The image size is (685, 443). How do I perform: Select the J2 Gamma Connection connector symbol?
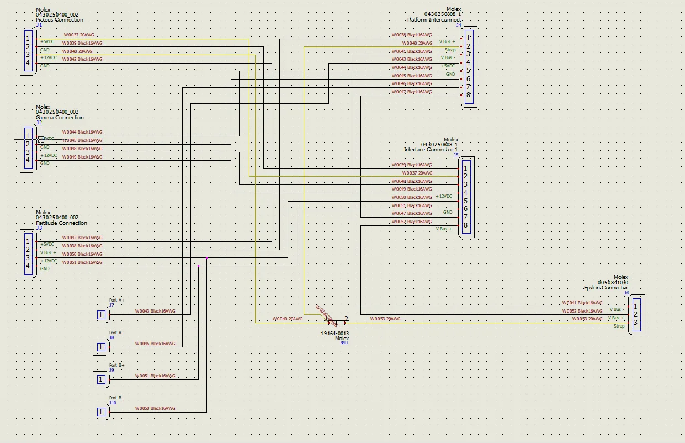[x=28, y=148]
